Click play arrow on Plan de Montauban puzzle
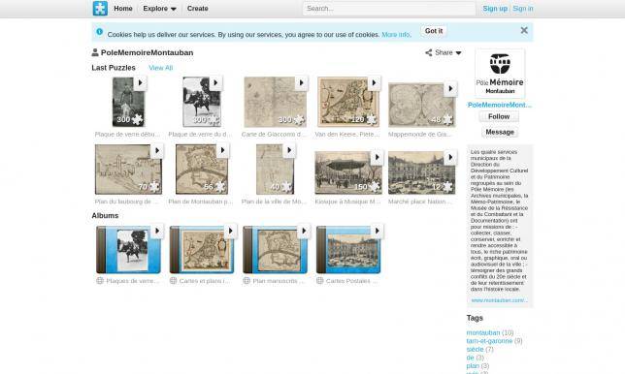Viewport: 625px width, 374px height. tap(222, 150)
